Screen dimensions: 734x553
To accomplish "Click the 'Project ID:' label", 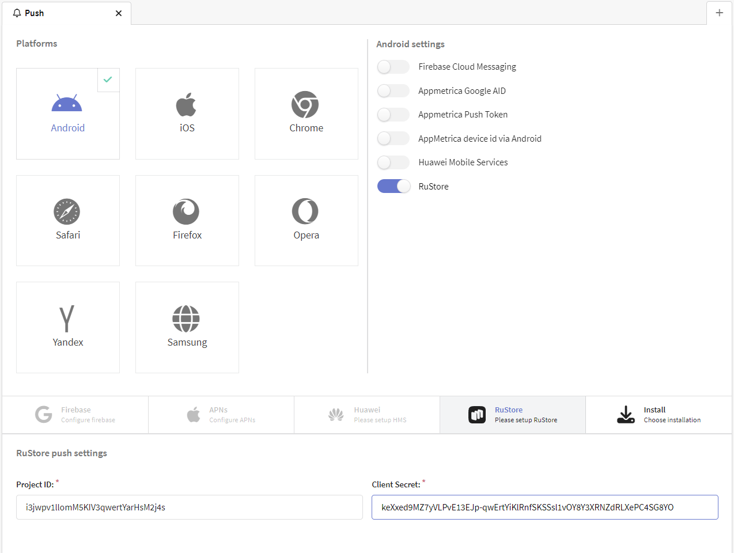I will click(x=35, y=484).
